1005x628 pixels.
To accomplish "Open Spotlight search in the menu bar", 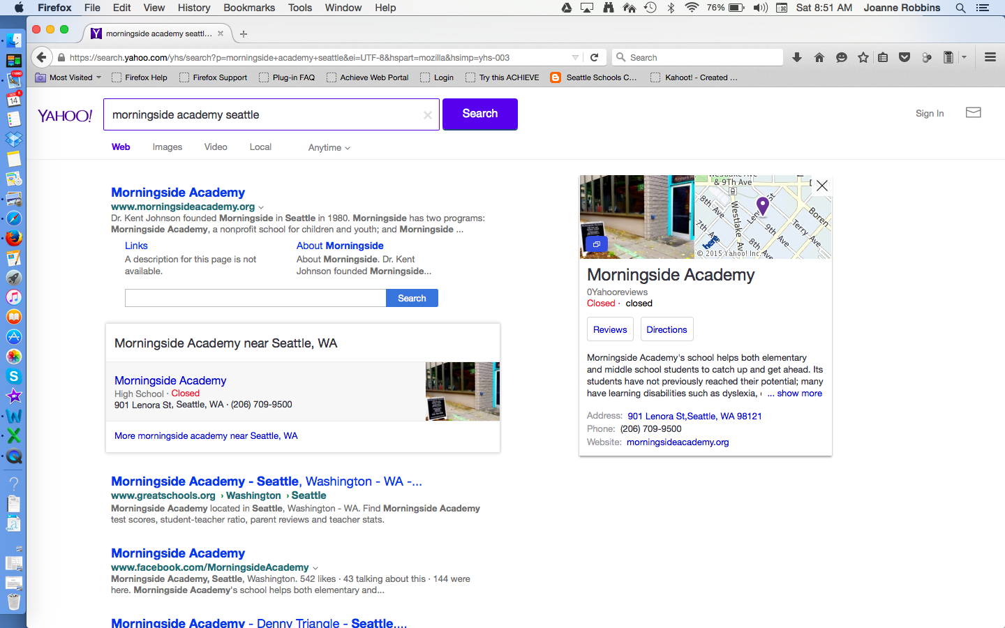I will (x=960, y=8).
